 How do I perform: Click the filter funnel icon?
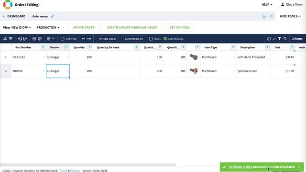point(279,39)
